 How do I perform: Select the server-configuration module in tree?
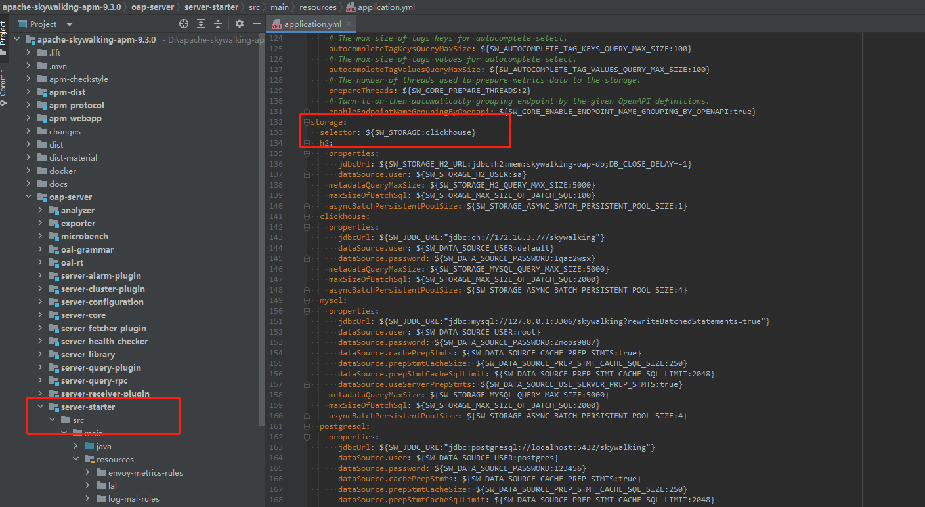point(102,302)
